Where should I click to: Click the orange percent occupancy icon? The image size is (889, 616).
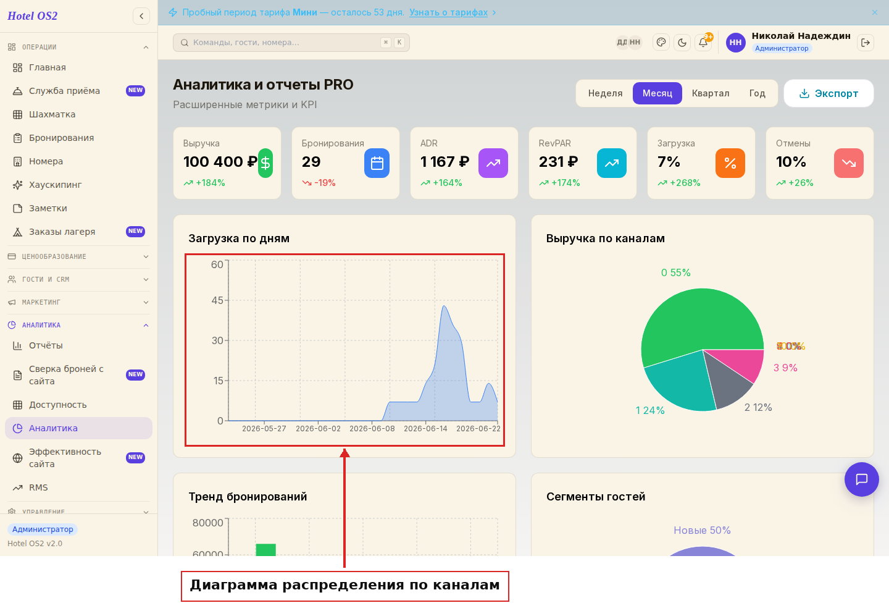pyautogui.click(x=730, y=163)
